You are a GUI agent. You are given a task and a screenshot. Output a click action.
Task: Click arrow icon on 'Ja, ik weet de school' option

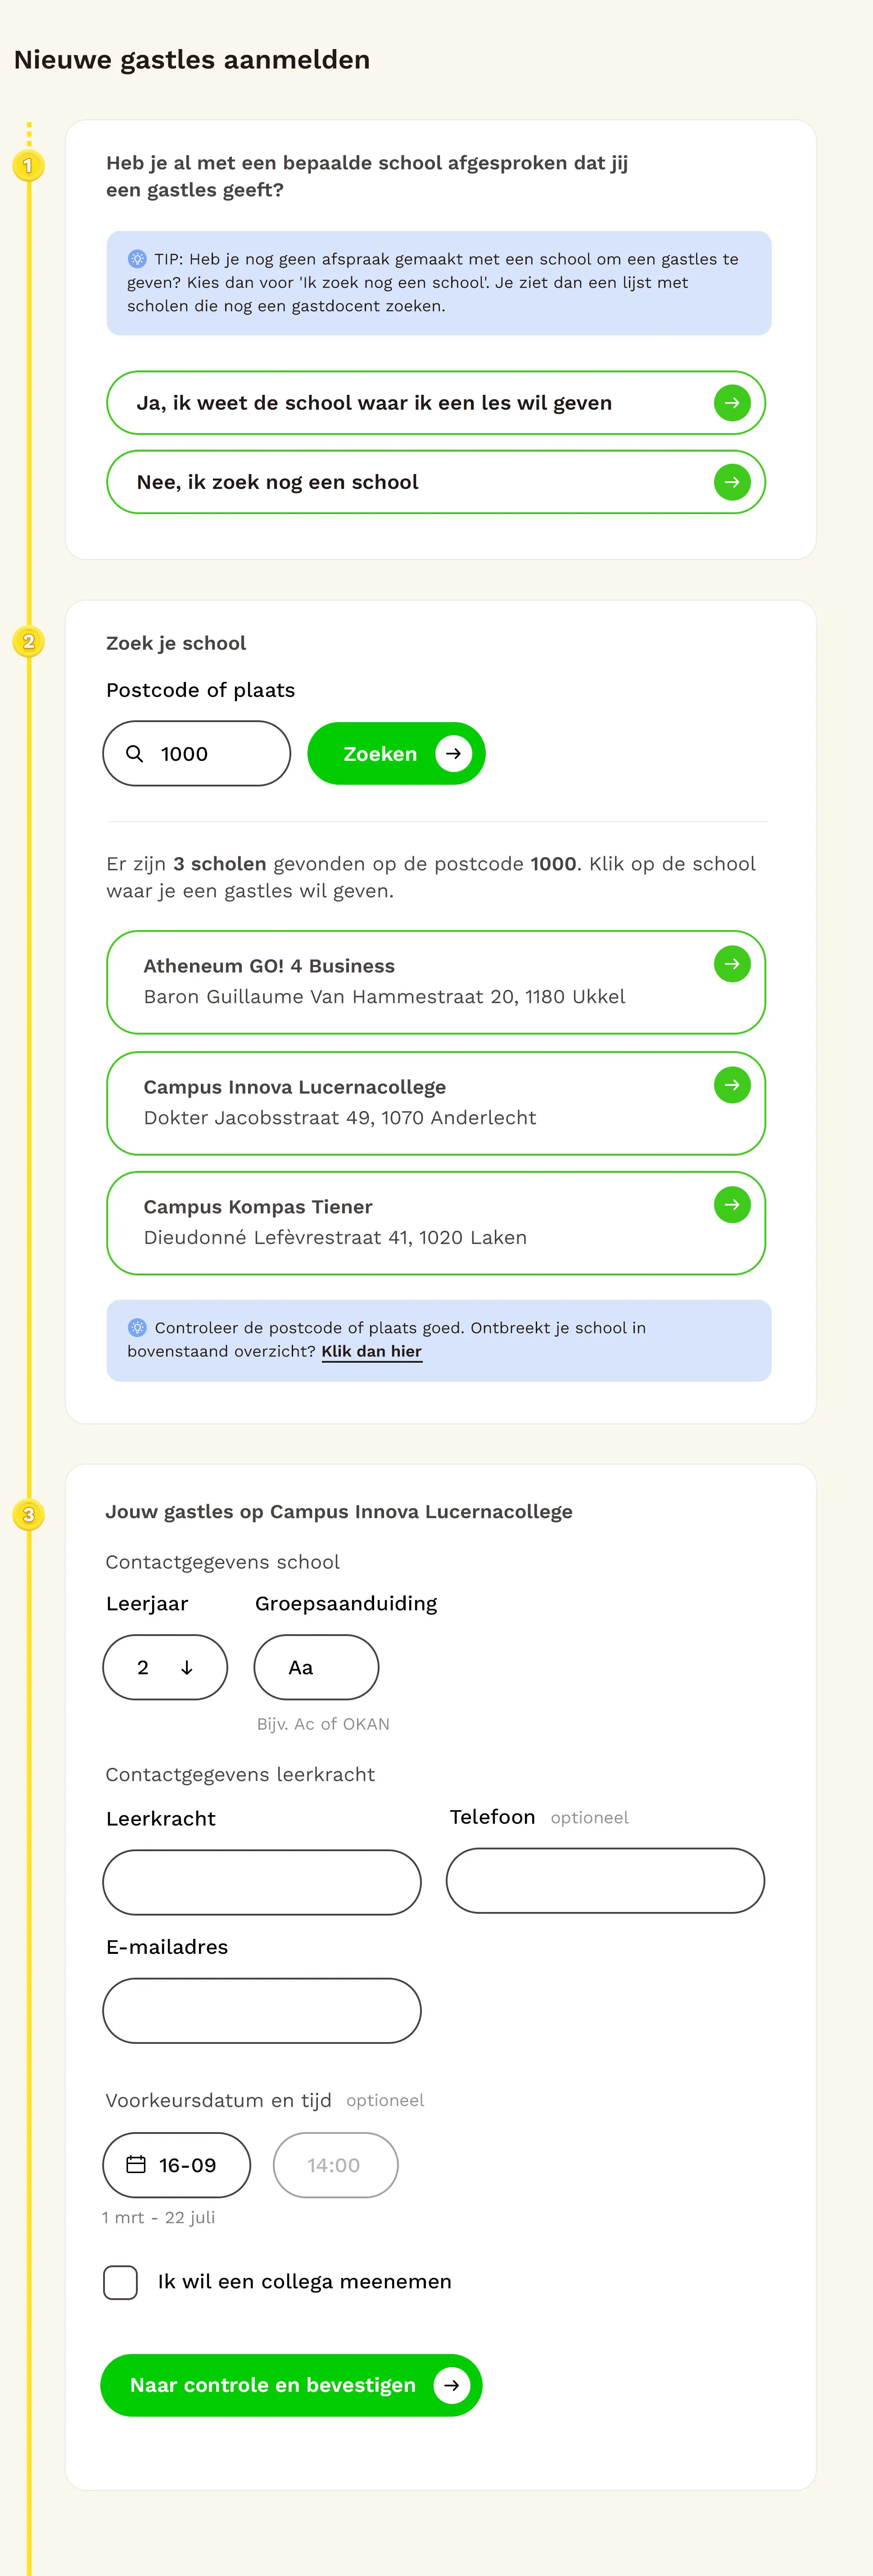(x=732, y=403)
